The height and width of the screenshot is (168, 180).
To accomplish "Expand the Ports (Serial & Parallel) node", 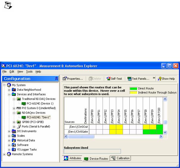I will [x=14, y=127].
